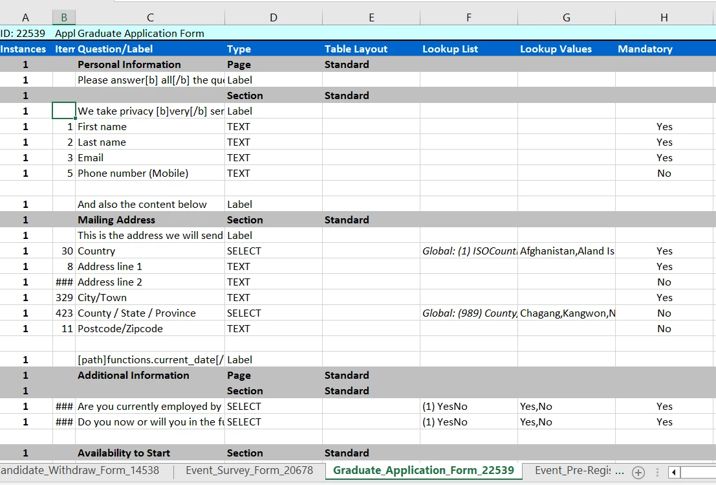Open the Event_Pre-Regis sheet tab
716x485 pixels.
click(573, 470)
